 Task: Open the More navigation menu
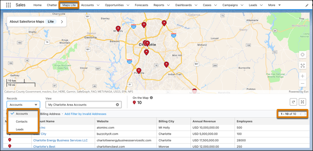274,5
